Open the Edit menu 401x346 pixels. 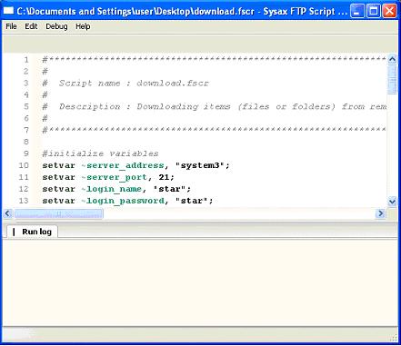click(31, 26)
